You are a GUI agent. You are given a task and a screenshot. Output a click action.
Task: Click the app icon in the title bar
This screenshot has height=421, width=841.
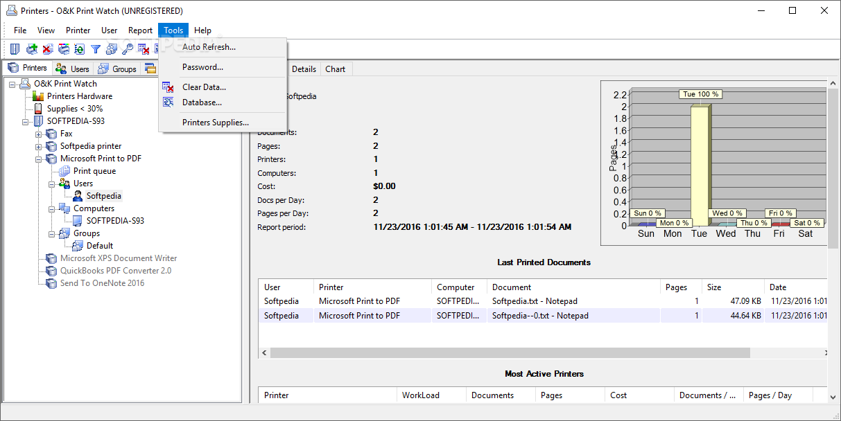tap(11, 11)
